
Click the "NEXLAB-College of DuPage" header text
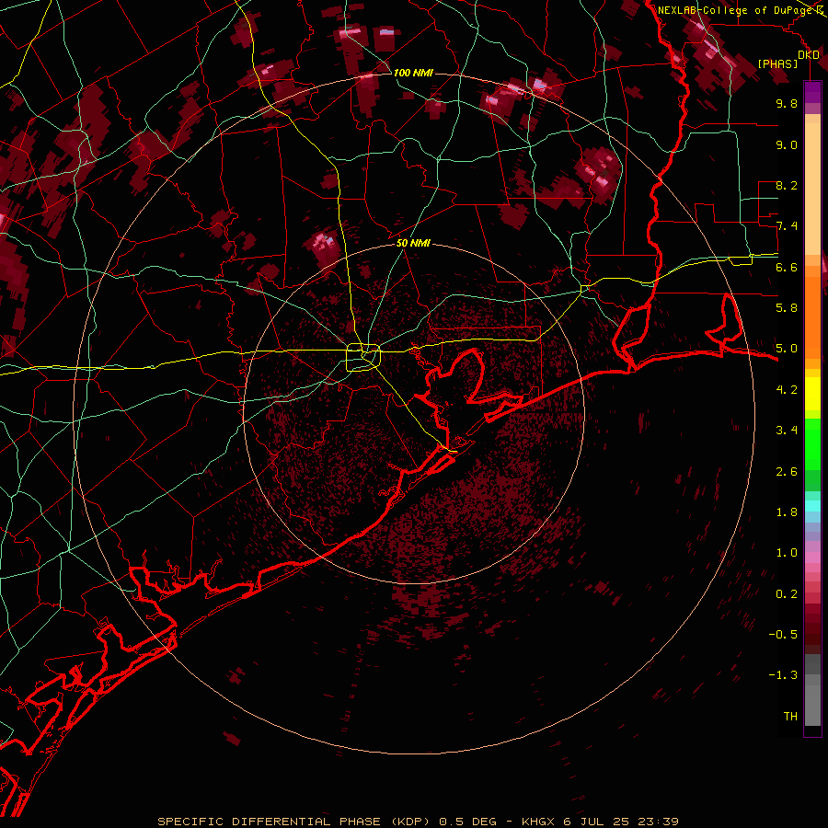pyautogui.click(x=736, y=10)
